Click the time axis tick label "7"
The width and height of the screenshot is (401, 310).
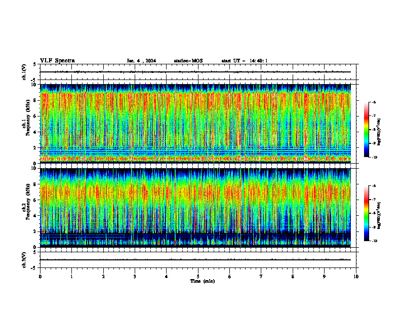click(261, 277)
